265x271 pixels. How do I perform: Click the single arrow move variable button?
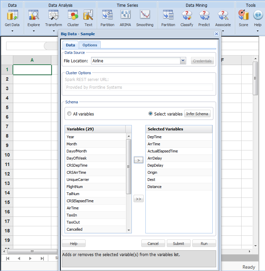[139, 160]
